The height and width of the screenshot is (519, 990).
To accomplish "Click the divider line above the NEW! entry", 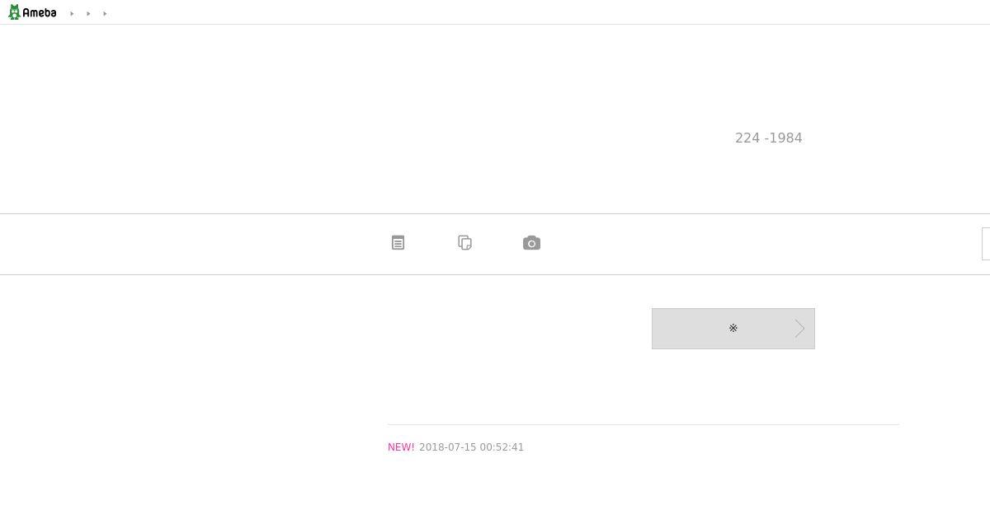I will click(x=643, y=424).
